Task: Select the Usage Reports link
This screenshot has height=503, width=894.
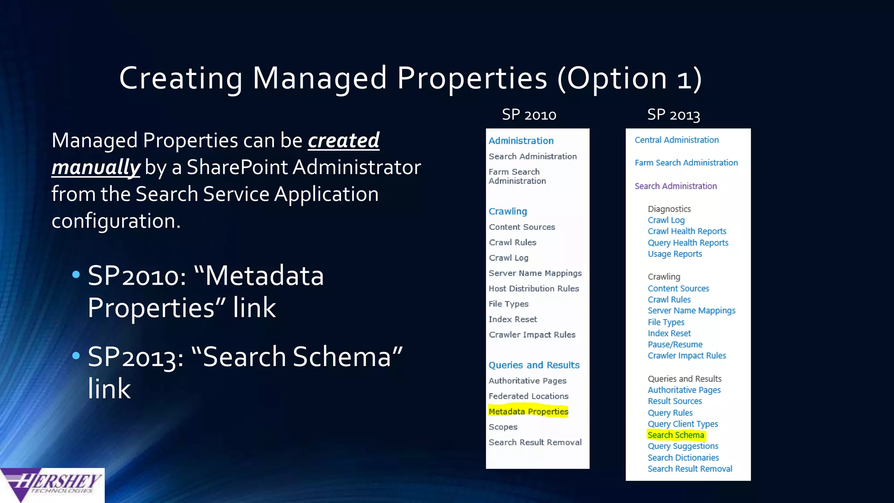Action: coord(675,254)
